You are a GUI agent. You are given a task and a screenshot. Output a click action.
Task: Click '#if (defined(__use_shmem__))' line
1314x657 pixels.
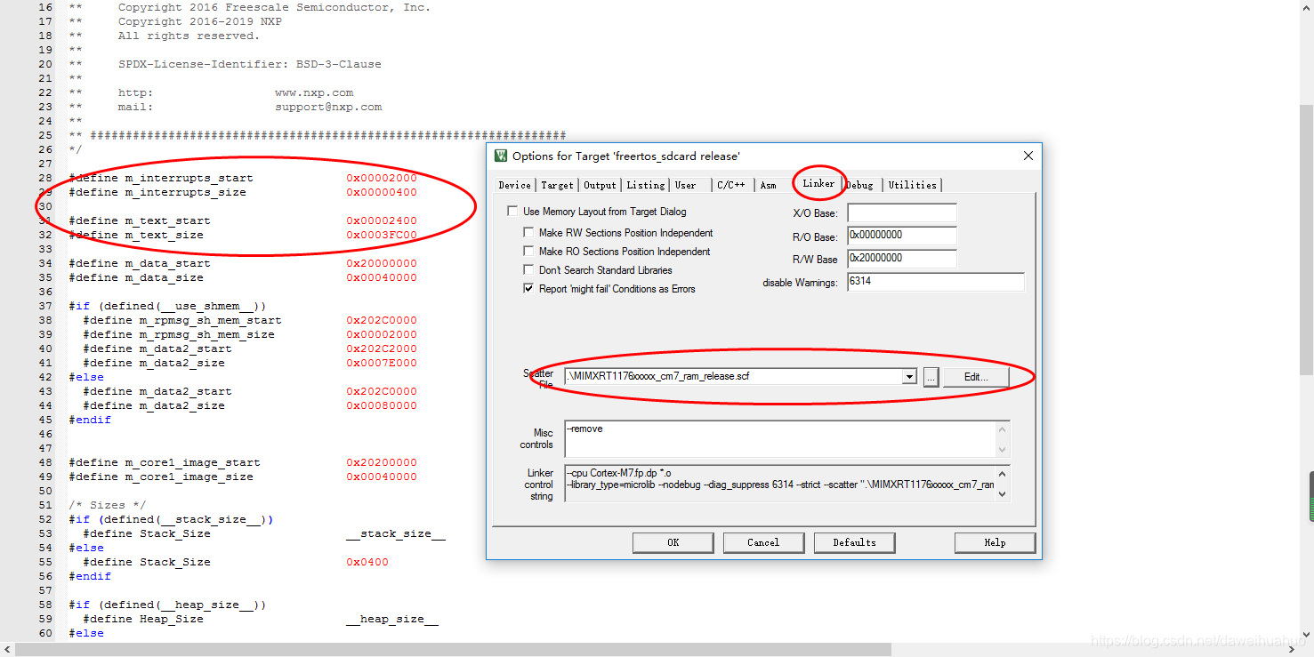point(168,306)
